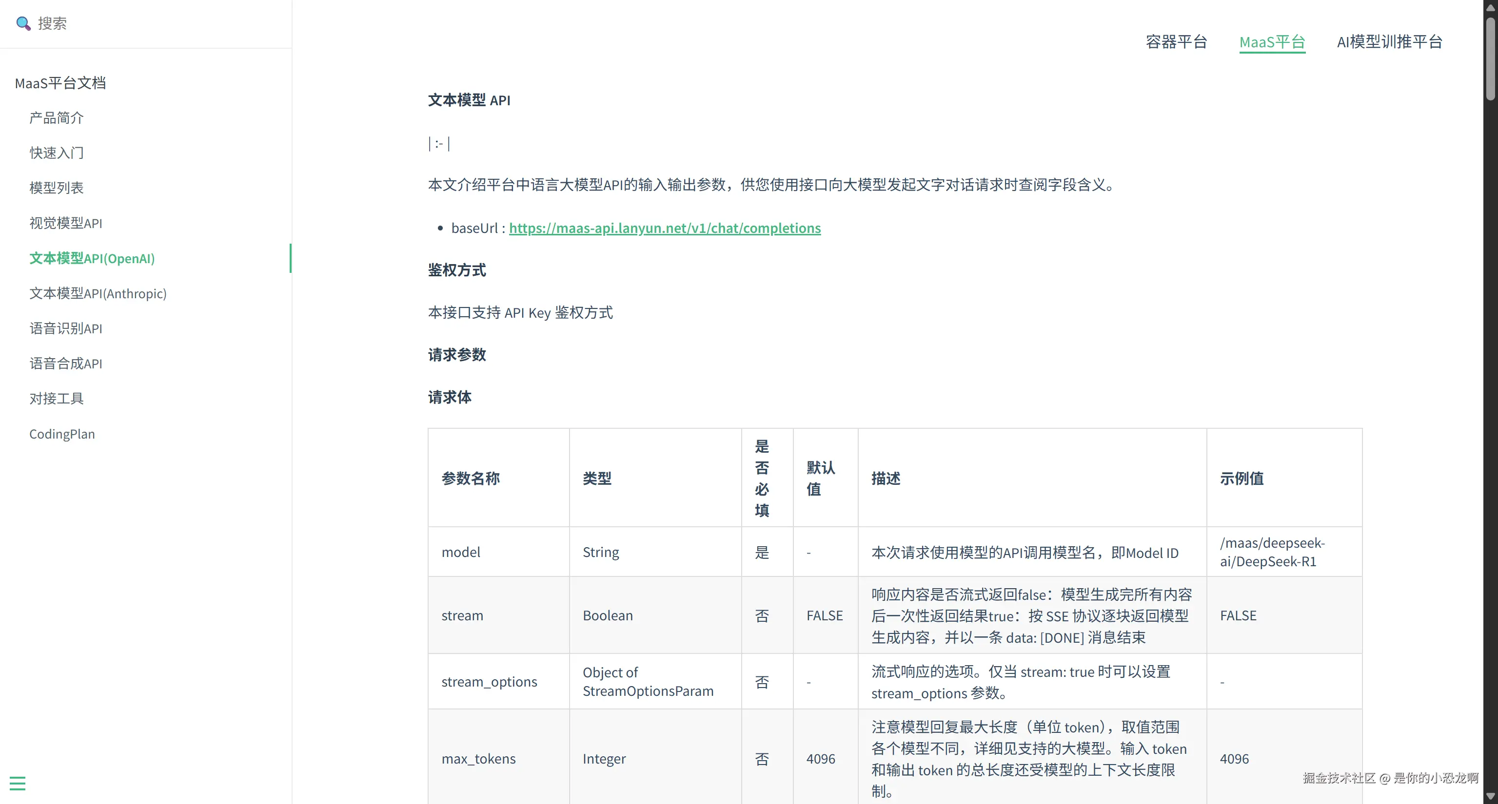Toggle the sidebar hamburger menu icon
This screenshot has height=804, width=1498.
tap(18, 783)
